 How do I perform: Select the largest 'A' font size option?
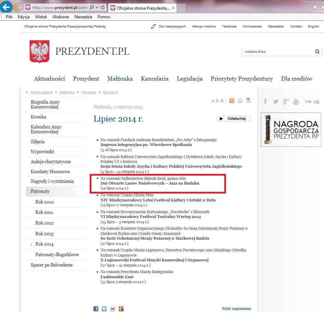point(222,101)
